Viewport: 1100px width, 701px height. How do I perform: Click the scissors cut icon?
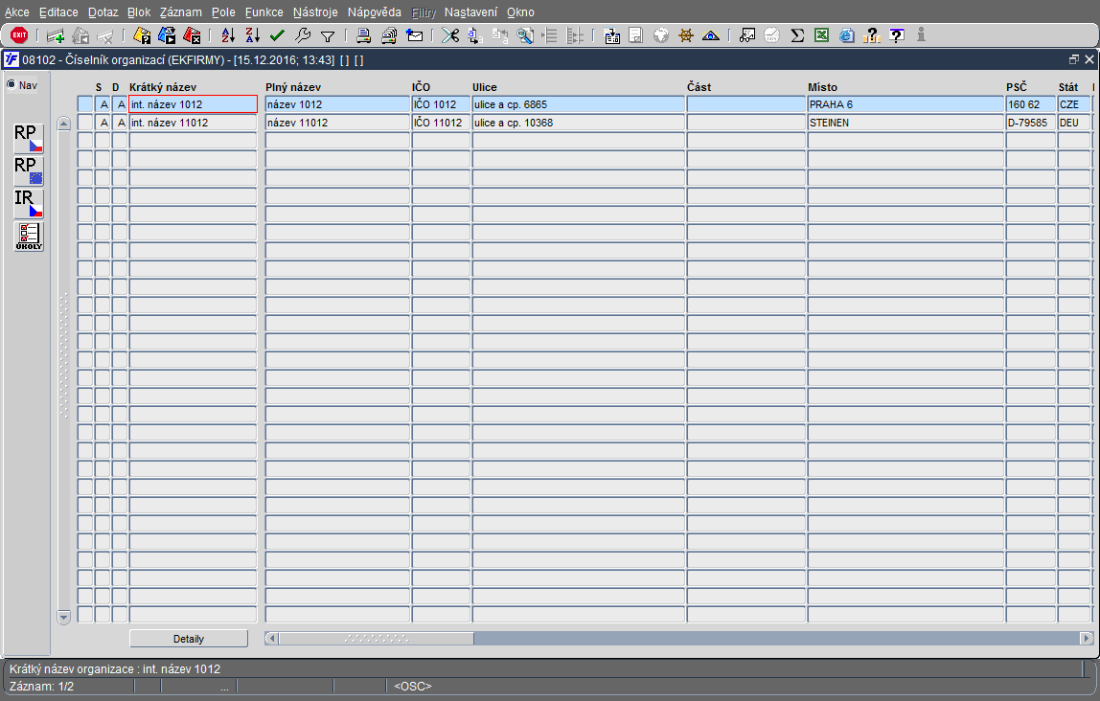click(450, 35)
